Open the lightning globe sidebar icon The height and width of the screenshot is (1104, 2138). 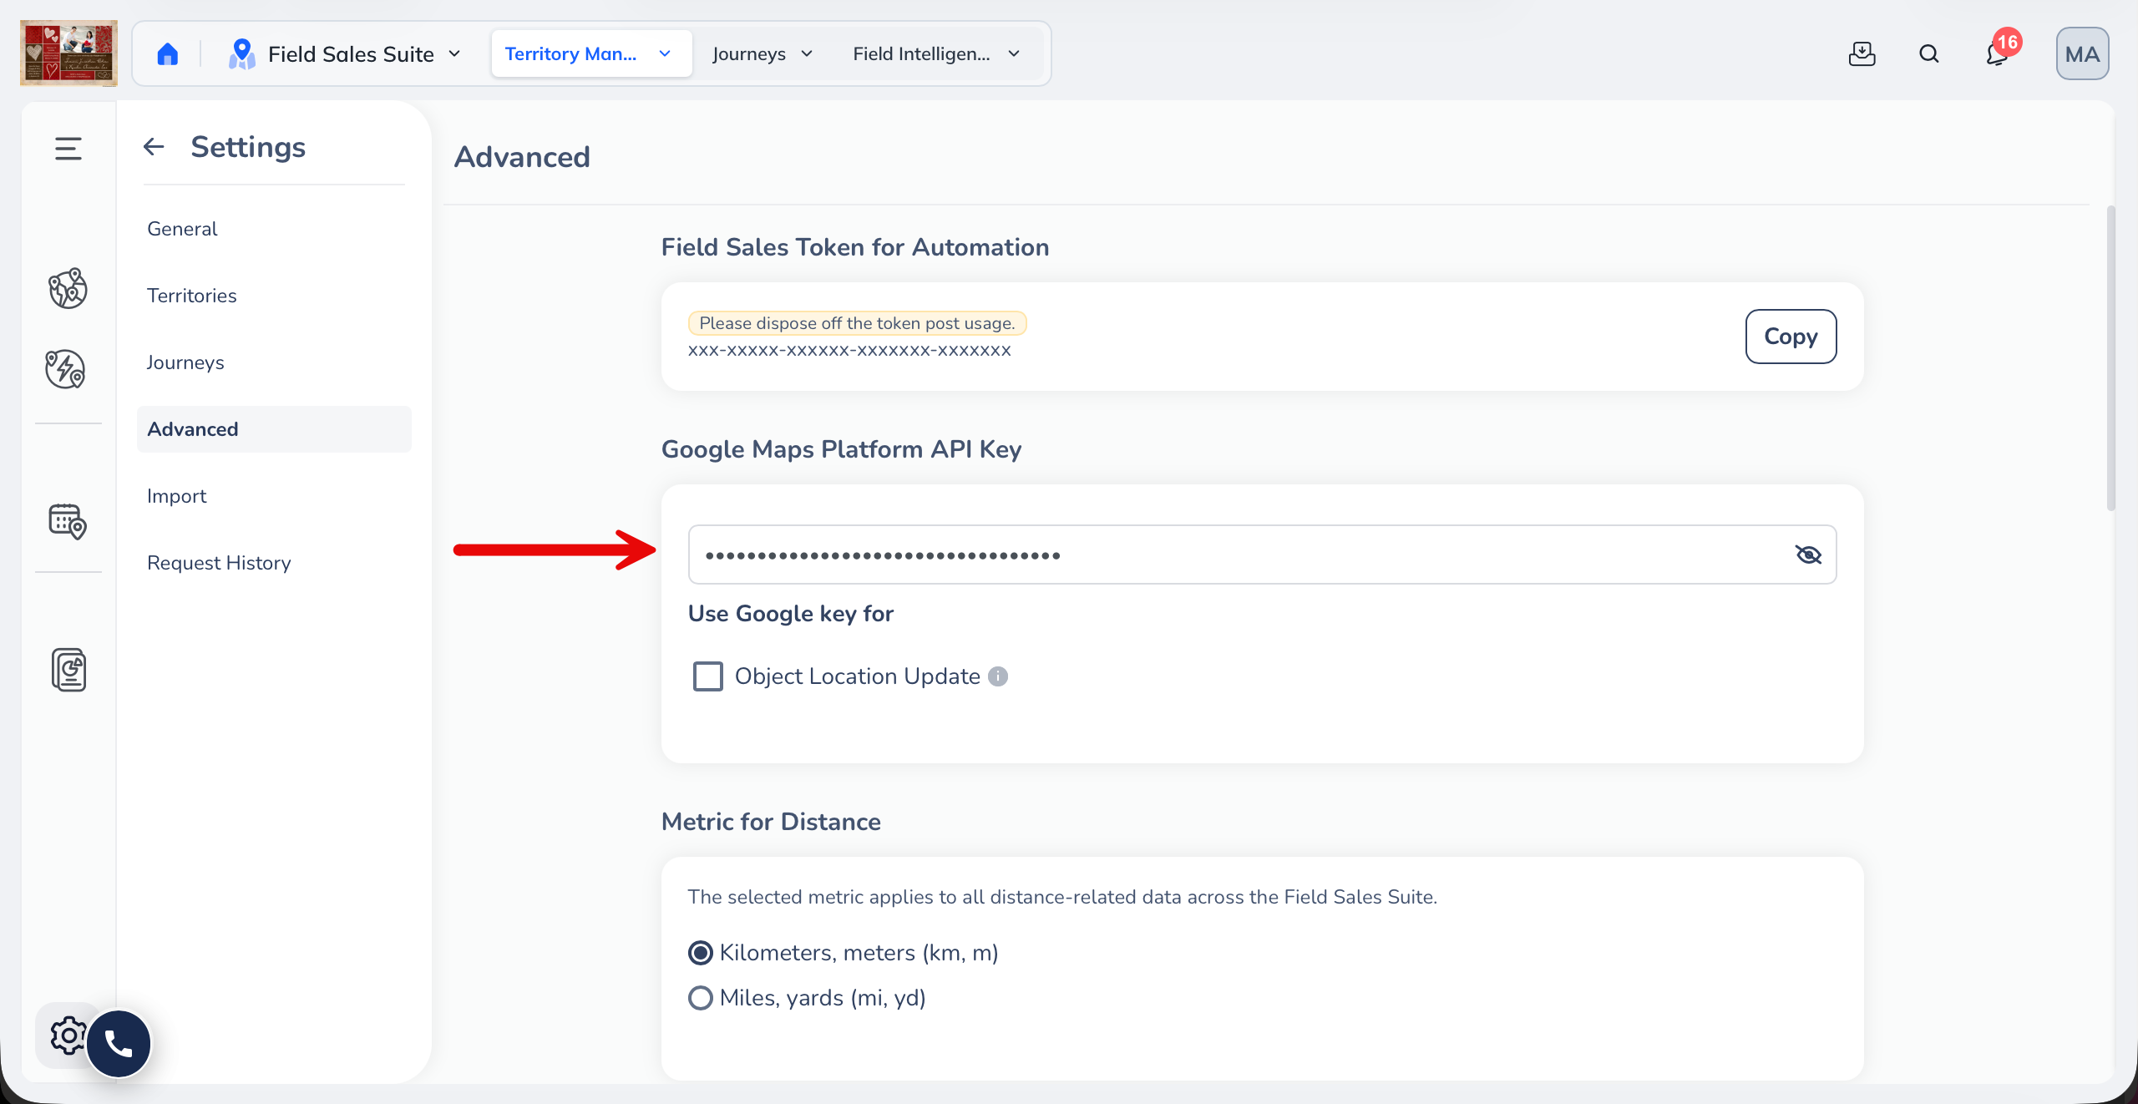(66, 369)
